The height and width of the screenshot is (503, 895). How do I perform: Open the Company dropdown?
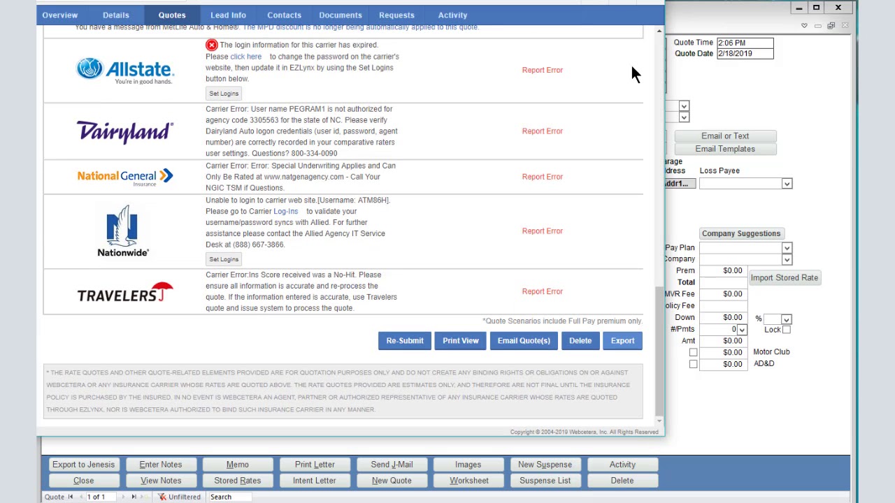(787, 260)
